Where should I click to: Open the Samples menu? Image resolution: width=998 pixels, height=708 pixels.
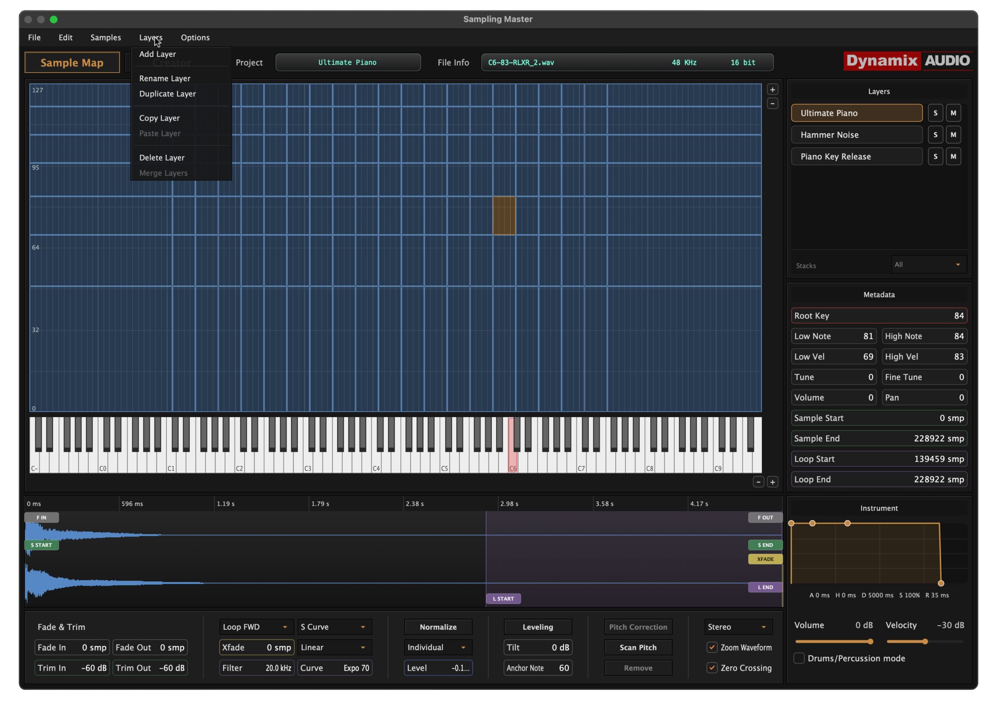coord(106,37)
